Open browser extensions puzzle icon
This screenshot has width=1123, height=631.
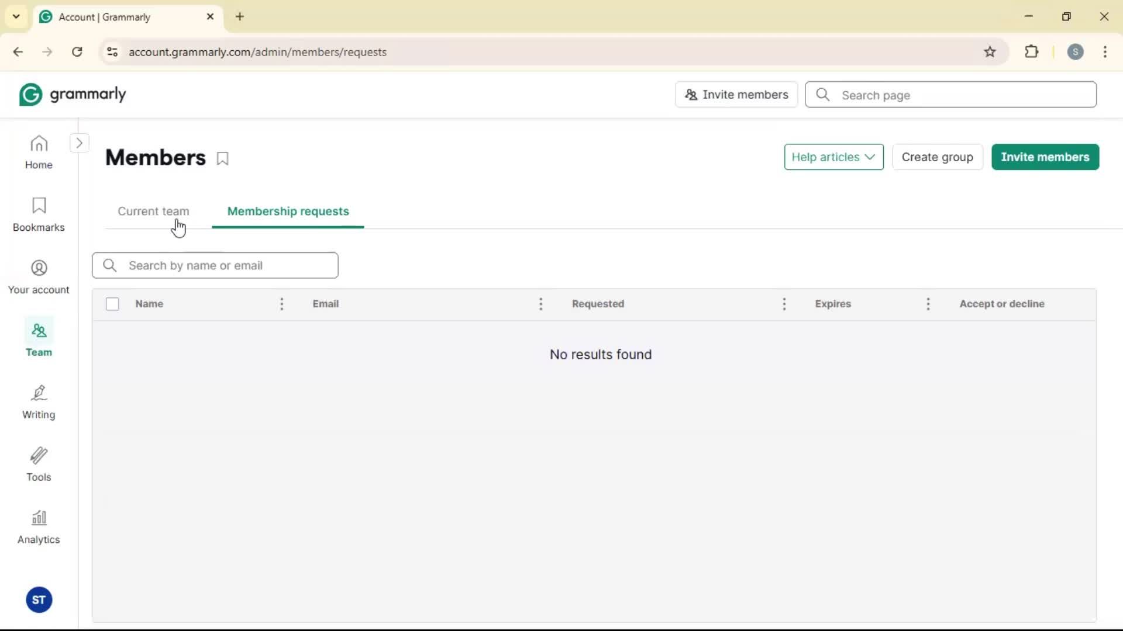point(1032,52)
